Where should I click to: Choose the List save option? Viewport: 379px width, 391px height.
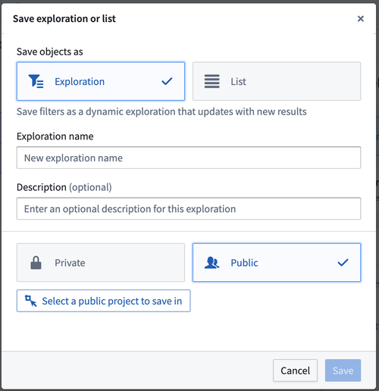(x=277, y=81)
